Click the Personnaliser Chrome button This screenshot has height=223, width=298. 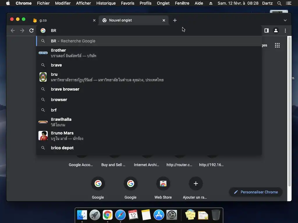pos(256,192)
